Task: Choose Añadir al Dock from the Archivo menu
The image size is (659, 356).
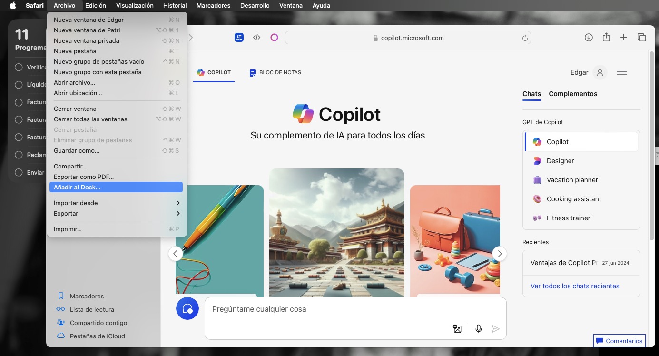Action: pyautogui.click(x=77, y=187)
